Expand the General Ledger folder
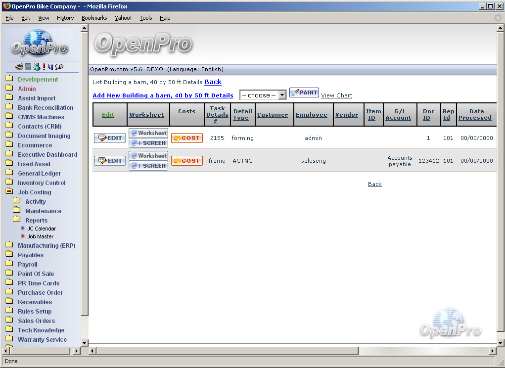Screen dimensions: 505x368 point(39,174)
